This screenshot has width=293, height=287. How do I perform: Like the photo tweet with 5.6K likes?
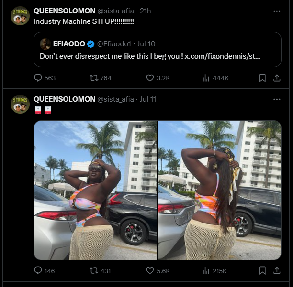[150, 271]
